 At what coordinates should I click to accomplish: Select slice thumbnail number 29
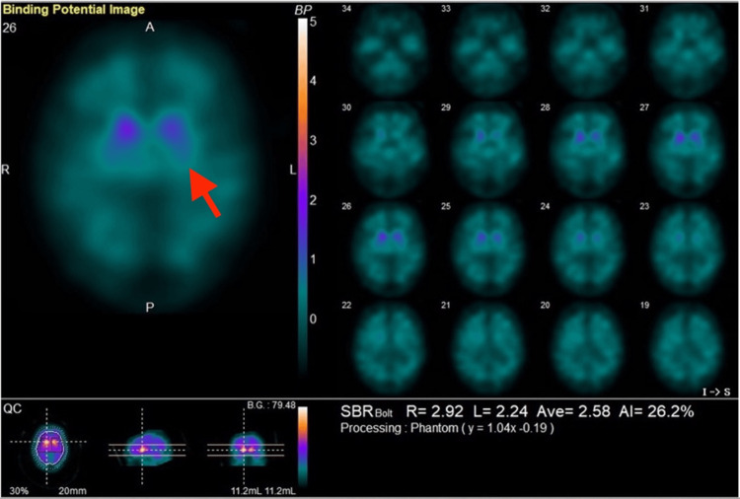(488, 150)
